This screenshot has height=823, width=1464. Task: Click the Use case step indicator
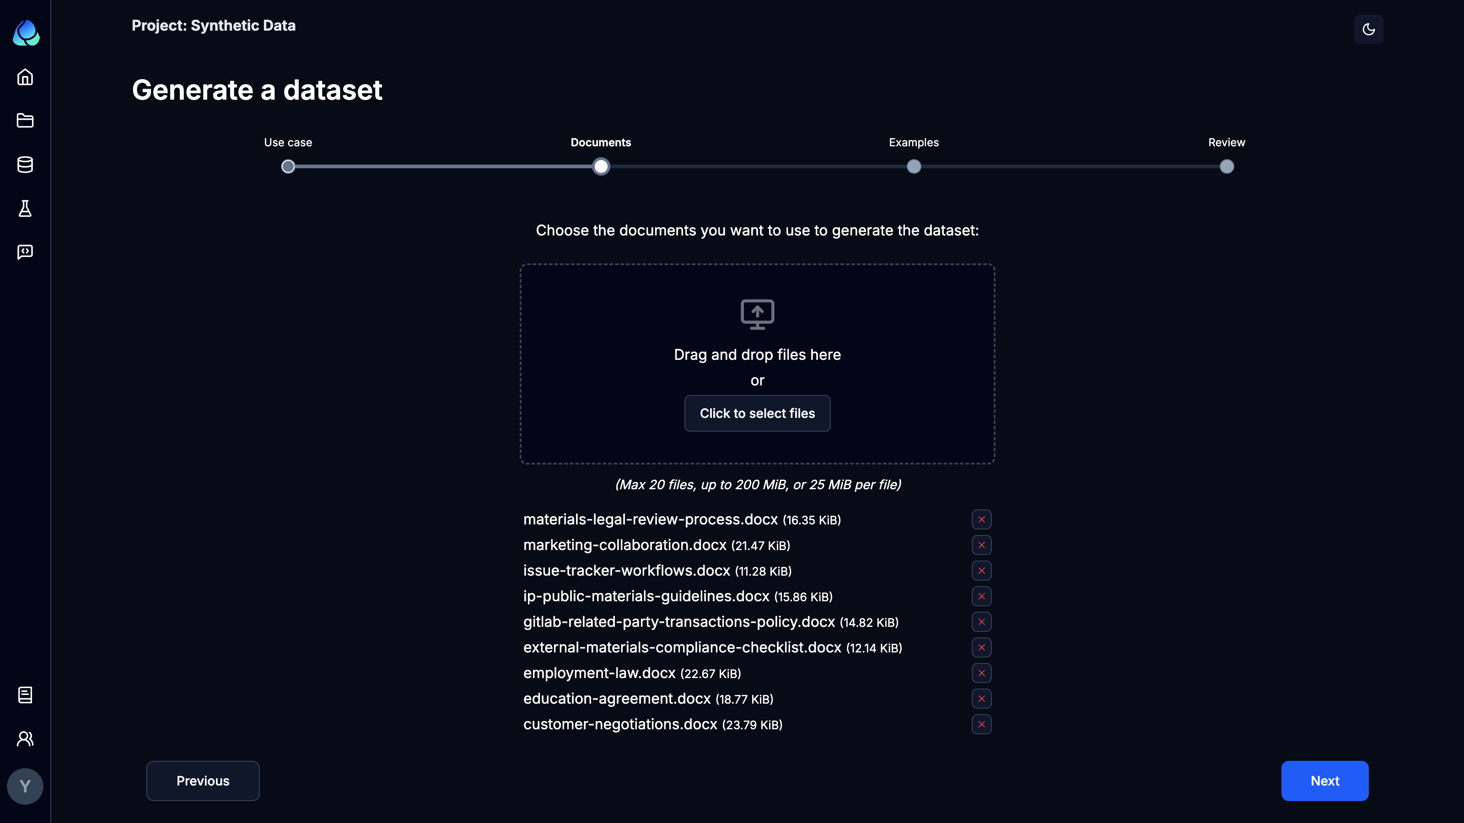289,167
